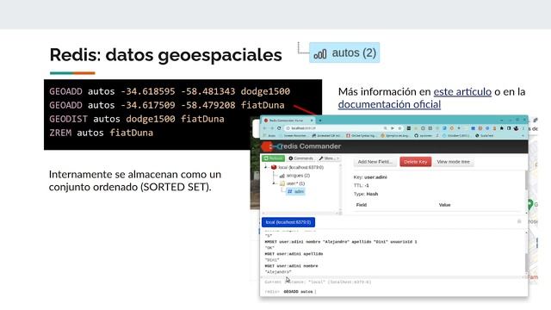This screenshot has width=551, height=310.
Task: Open the 'este articulo' hyperlink
Action: pos(462,92)
